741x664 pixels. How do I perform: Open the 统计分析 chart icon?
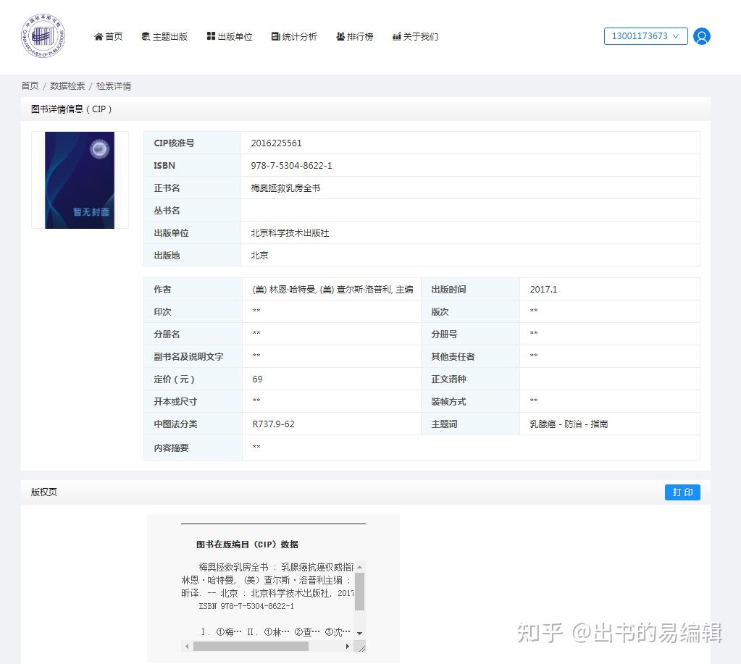[275, 36]
